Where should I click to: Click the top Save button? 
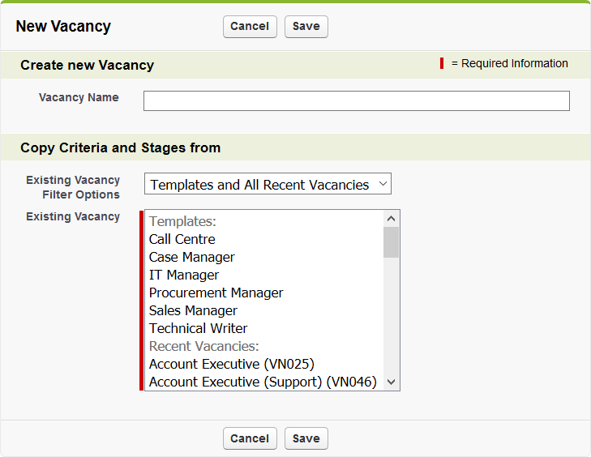pyautogui.click(x=306, y=27)
